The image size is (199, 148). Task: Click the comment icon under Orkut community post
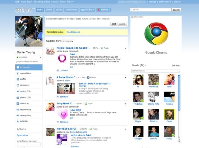[58, 71]
